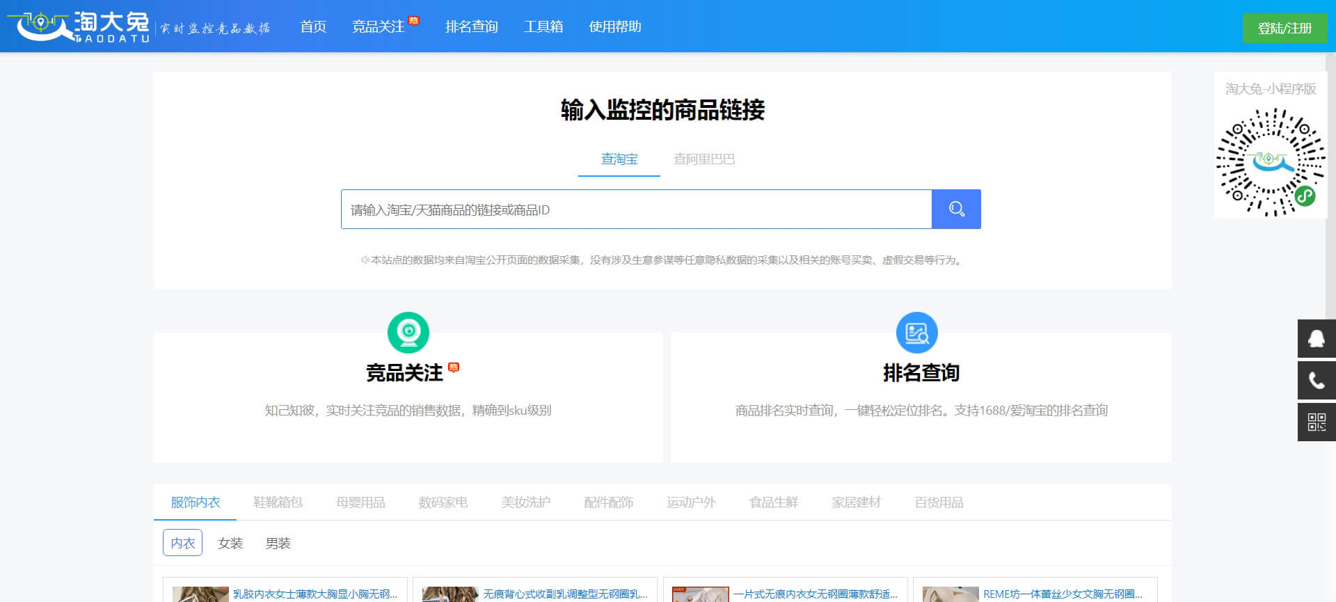This screenshot has width=1336, height=602.
Task: Click the mini-program QR code image
Action: [x=1270, y=162]
